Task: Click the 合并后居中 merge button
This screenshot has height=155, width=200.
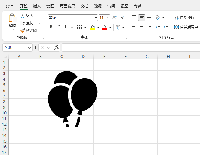Action: coord(186,27)
